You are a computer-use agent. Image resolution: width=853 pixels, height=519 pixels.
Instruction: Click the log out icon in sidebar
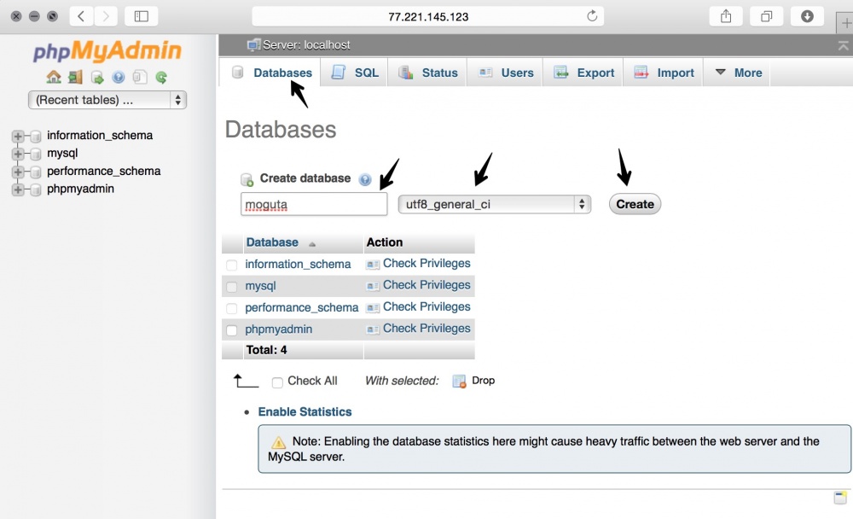(x=75, y=78)
